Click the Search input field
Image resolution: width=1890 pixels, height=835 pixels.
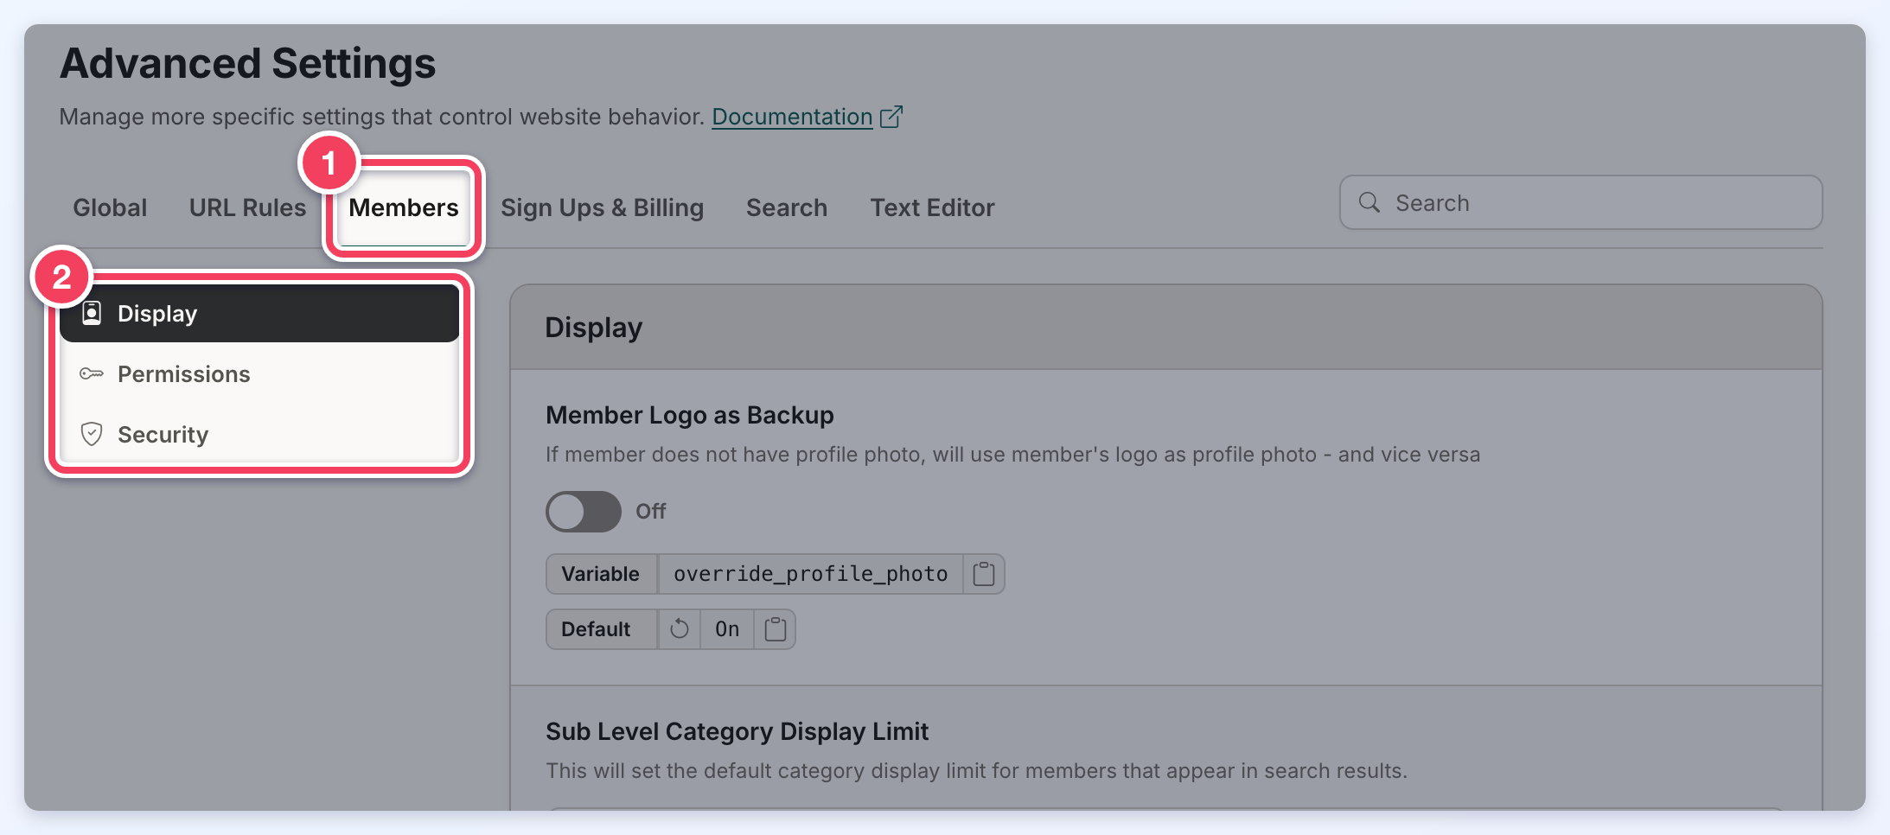pos(1581,202)
